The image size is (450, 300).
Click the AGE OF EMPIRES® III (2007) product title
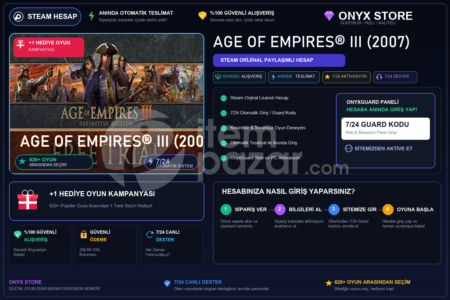(311, 42)
